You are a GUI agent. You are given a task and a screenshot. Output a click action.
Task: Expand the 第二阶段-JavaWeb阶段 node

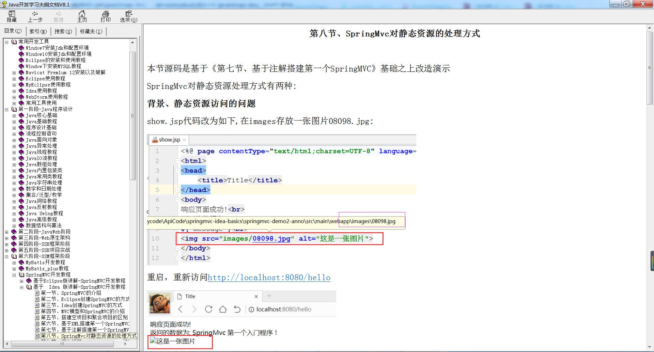(x=6, y=232)
